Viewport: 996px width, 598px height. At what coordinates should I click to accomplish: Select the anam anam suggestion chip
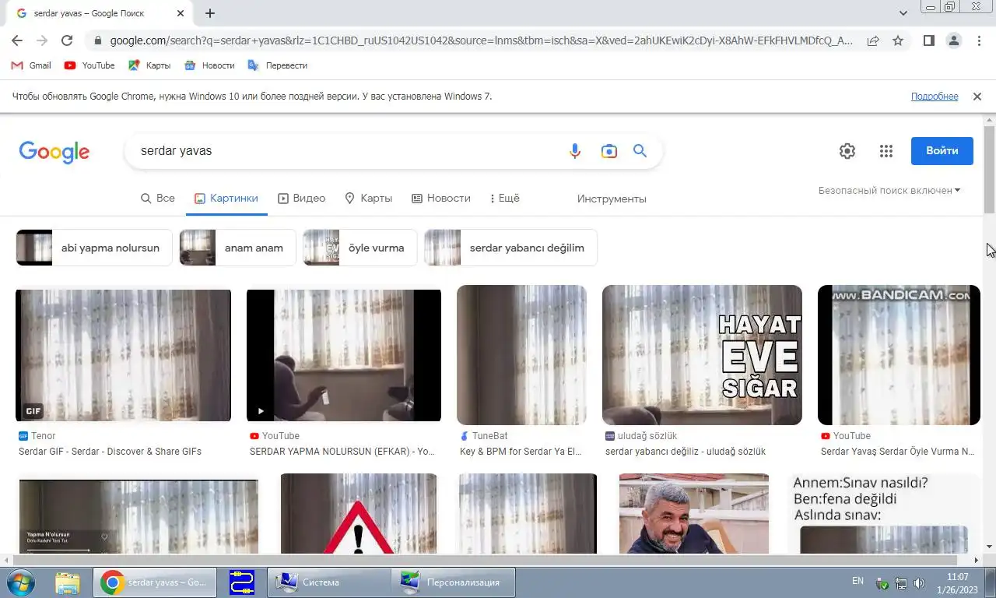click(x=237, y=248)
